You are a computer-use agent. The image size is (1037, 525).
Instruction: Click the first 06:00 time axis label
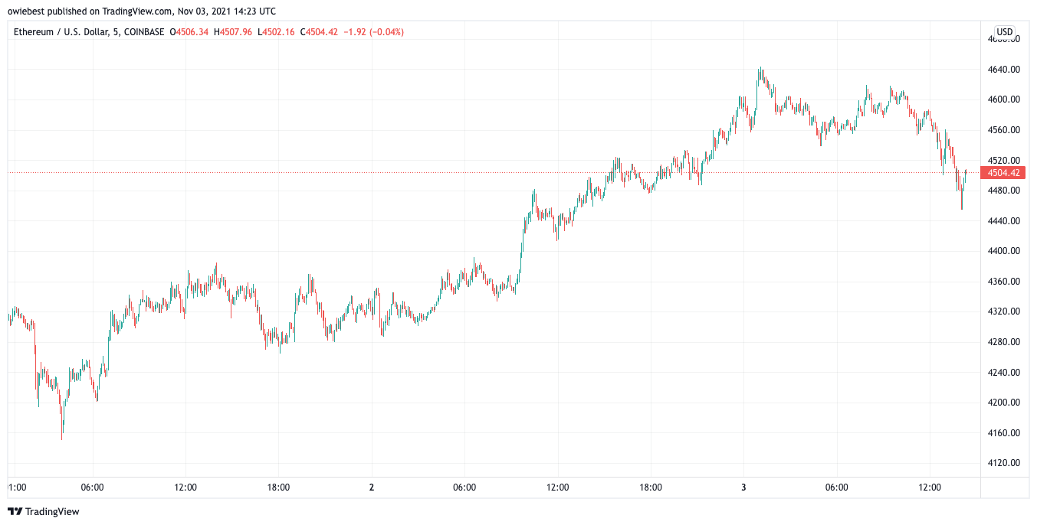93,487
